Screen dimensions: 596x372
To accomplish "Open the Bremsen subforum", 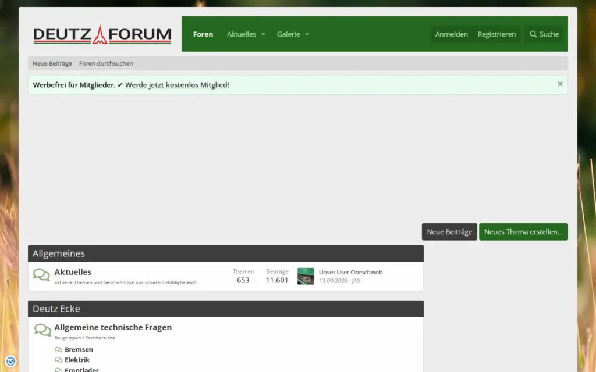I will (79, 349).
